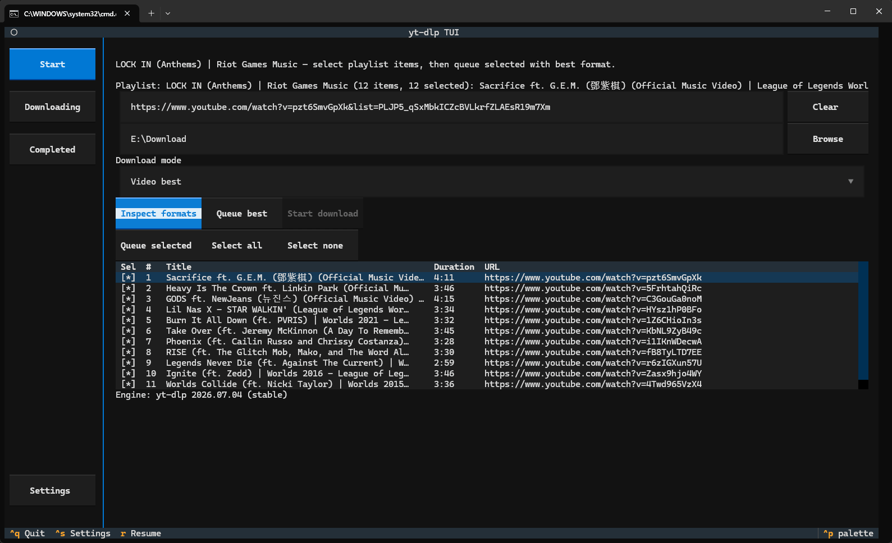Image resolution: width=892 pixels, height=543 pixels.
Task: Minimize the terminal window
Action: (x=827, y=11)
